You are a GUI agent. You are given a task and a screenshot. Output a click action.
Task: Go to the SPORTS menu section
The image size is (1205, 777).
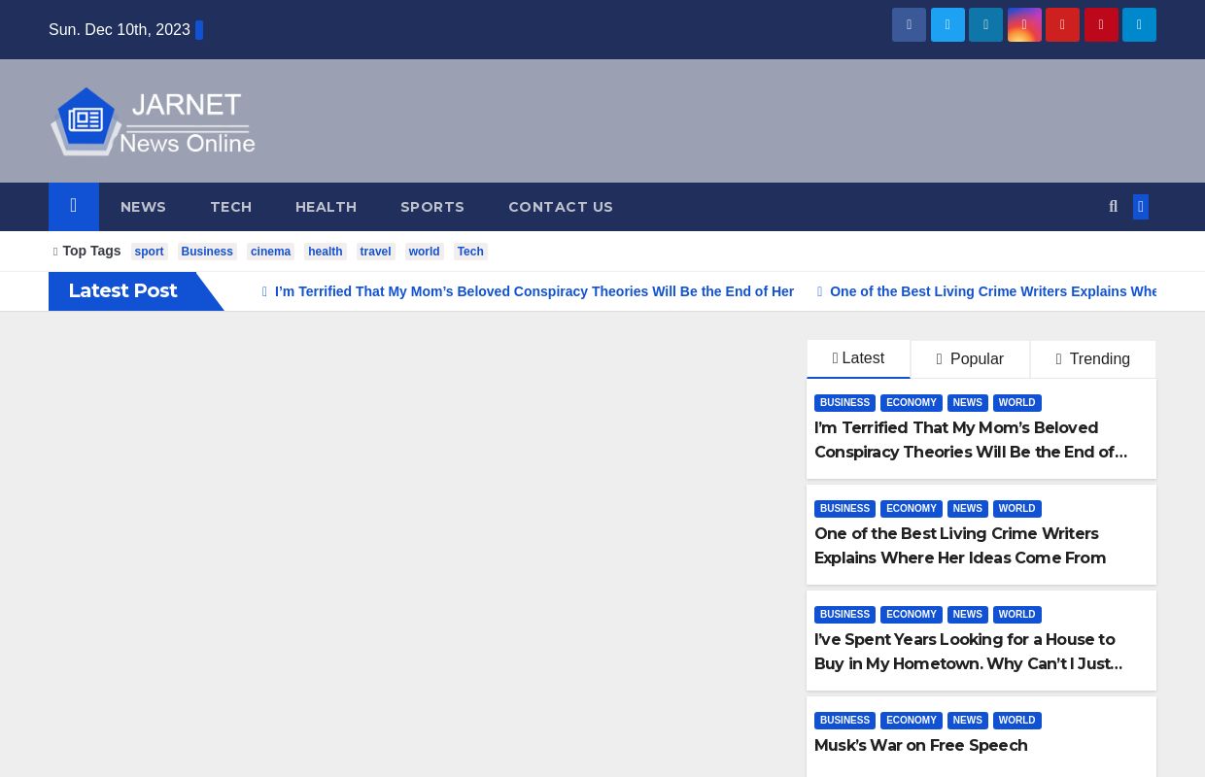click(x=432, y=207)
